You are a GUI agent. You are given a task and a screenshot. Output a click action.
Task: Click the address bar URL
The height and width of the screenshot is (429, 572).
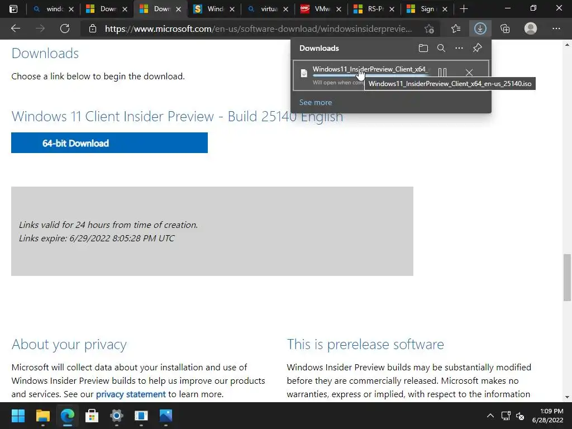pyautogui.click(x=258, y=29)
